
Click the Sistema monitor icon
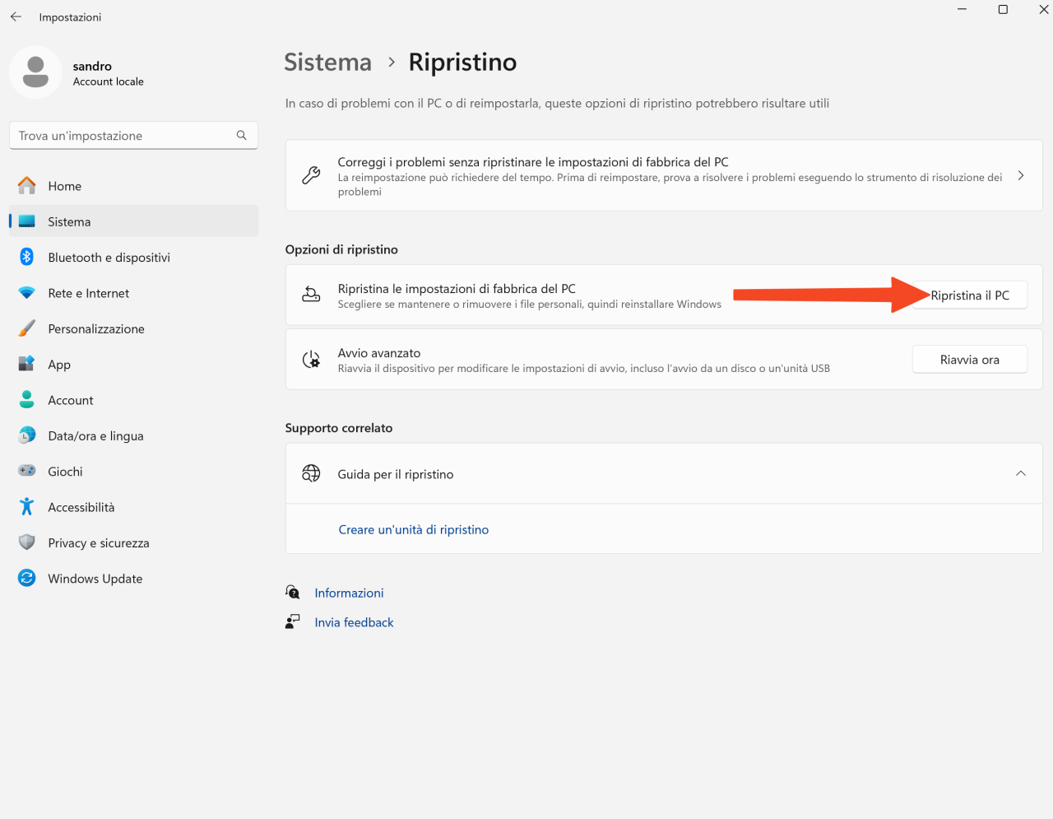(x=27, y=221)
